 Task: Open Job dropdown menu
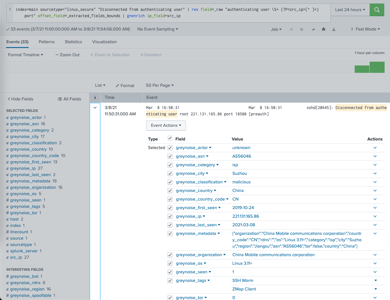coord(276,29)
